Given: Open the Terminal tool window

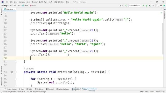Looking at the screenshot, I should click(x=50, y=89).
